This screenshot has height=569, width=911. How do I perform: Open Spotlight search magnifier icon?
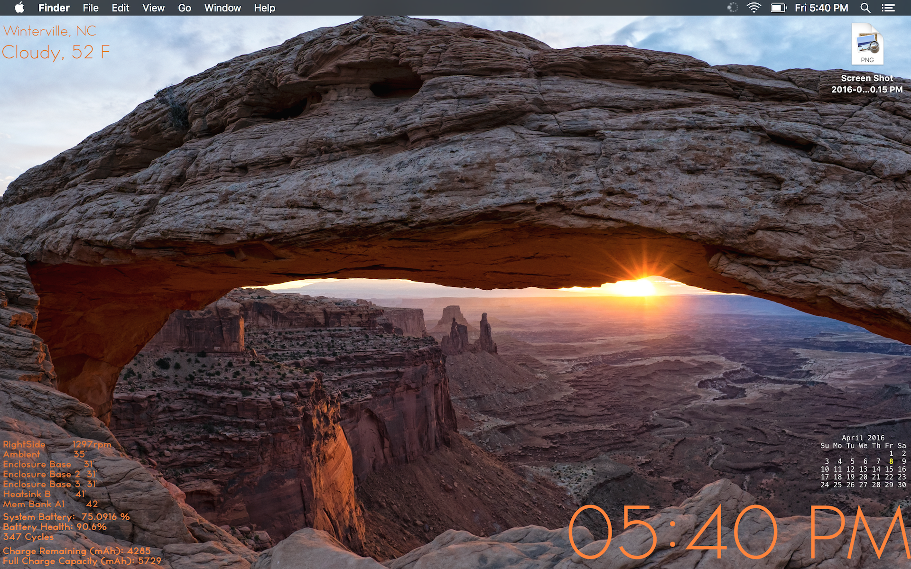pyautogui.click(x=865, y=8)
